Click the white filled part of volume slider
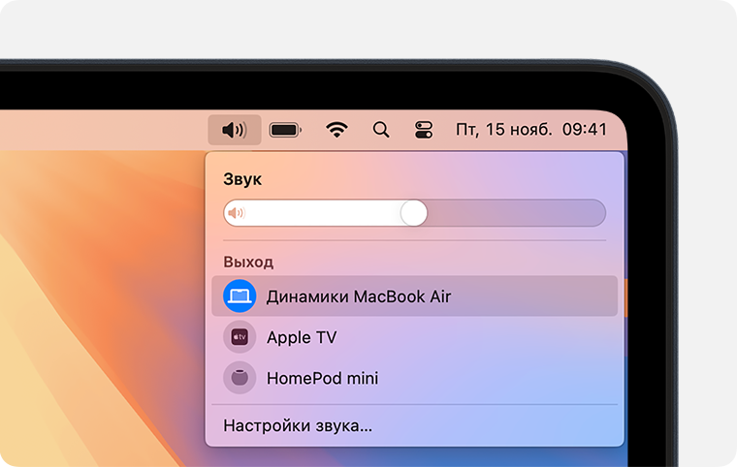Viewport: 737px width, 467px height. [x=320, y=213]
